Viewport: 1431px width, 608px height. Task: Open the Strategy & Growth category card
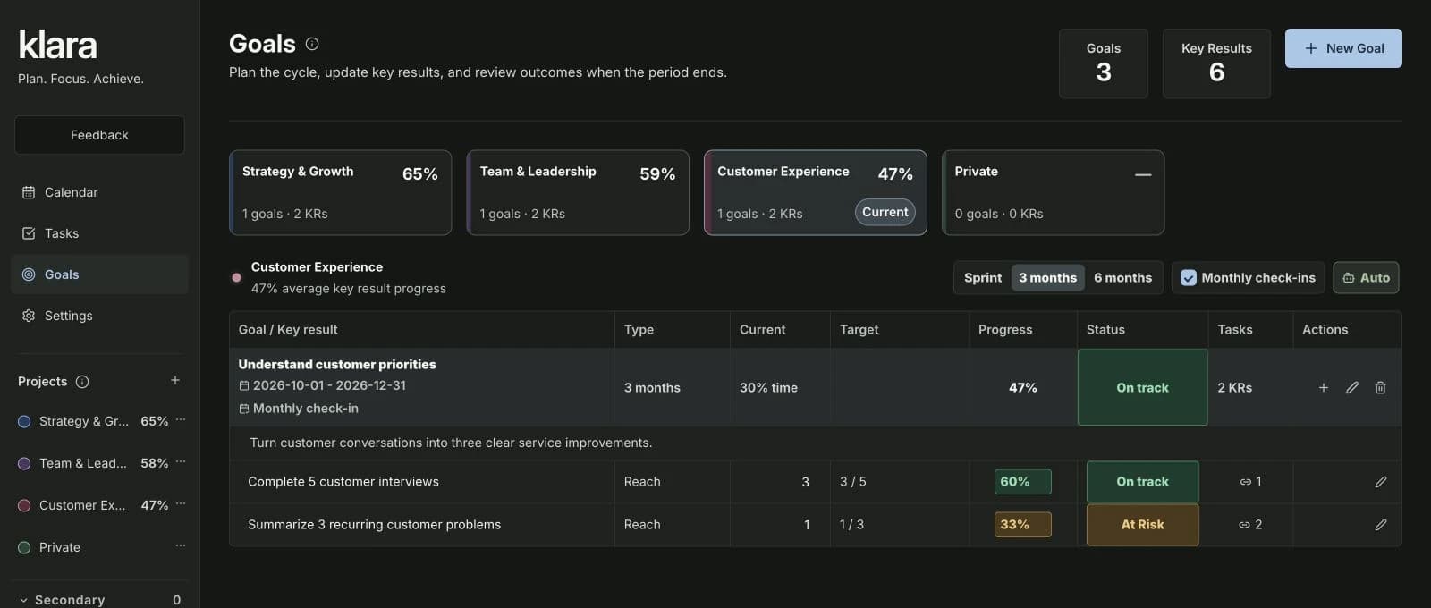click(341, 192)
